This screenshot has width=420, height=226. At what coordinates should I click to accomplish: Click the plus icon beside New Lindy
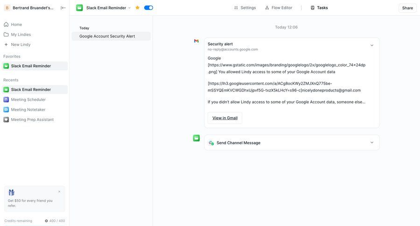point(6,44)
